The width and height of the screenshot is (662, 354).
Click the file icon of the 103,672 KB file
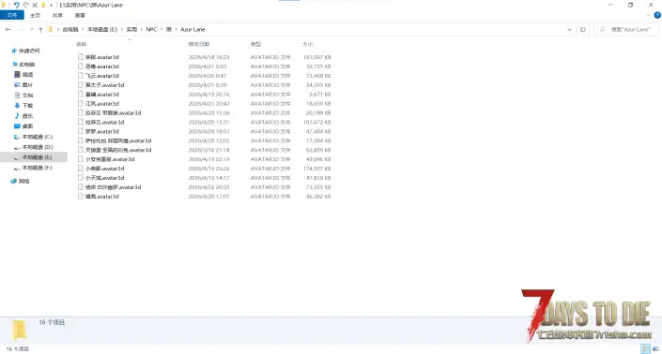tap(80, 122)
